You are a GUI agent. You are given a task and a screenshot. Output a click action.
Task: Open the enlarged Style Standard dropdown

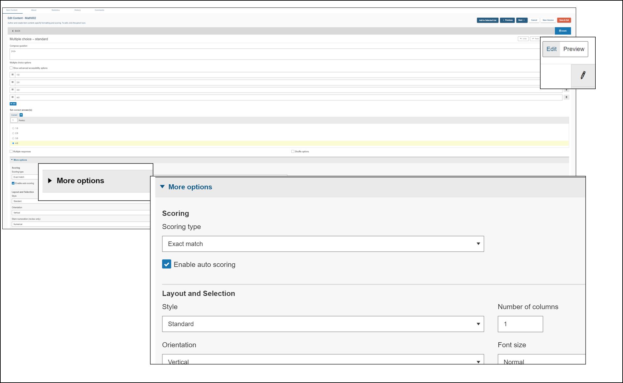pos(323,324)
